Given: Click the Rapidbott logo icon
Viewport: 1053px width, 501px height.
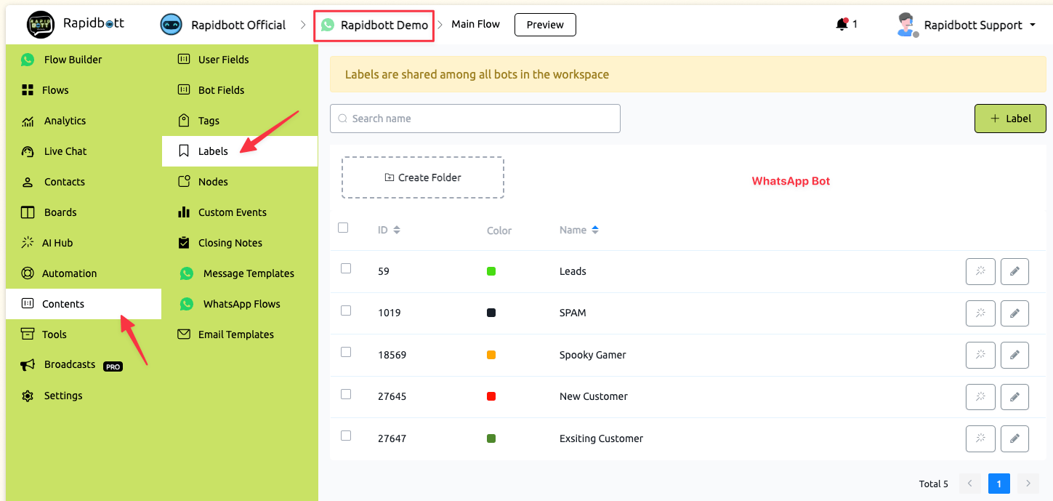Looking at the screenshot, I should [41, 25].
